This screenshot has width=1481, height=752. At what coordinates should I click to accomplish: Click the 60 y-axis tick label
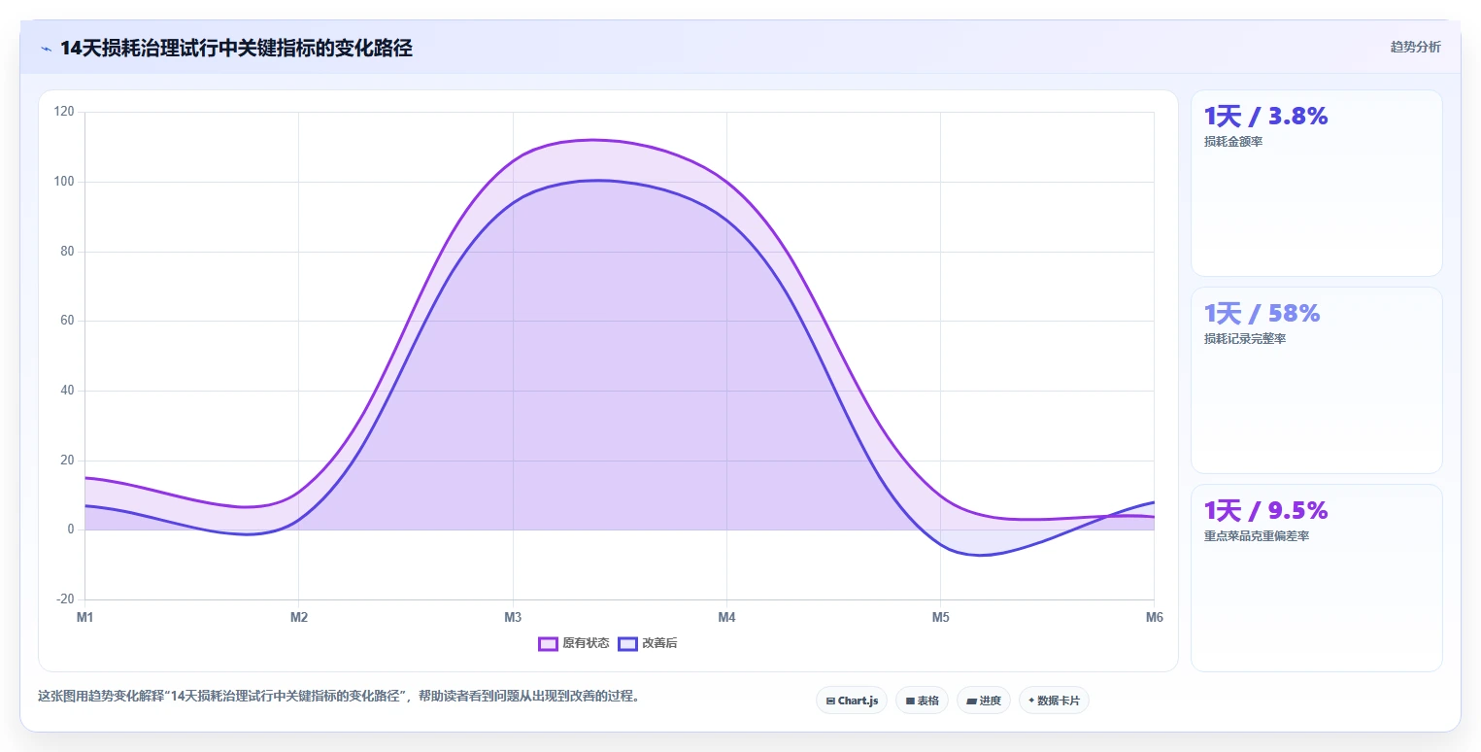point(67,321)
